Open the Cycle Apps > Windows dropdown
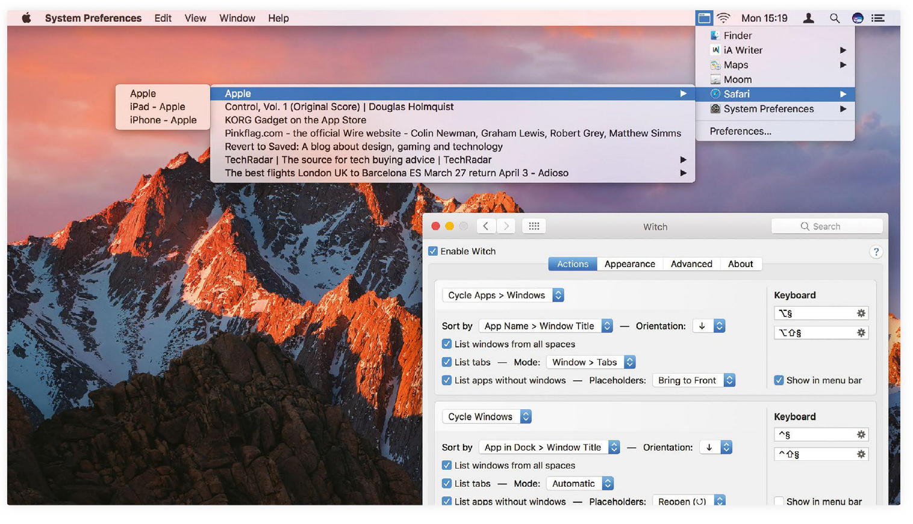913x524 pixels. point(503,295)
